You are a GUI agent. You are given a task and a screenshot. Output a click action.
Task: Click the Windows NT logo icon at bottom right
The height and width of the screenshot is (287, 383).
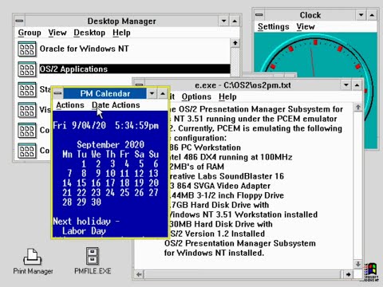tap(372, 272)
